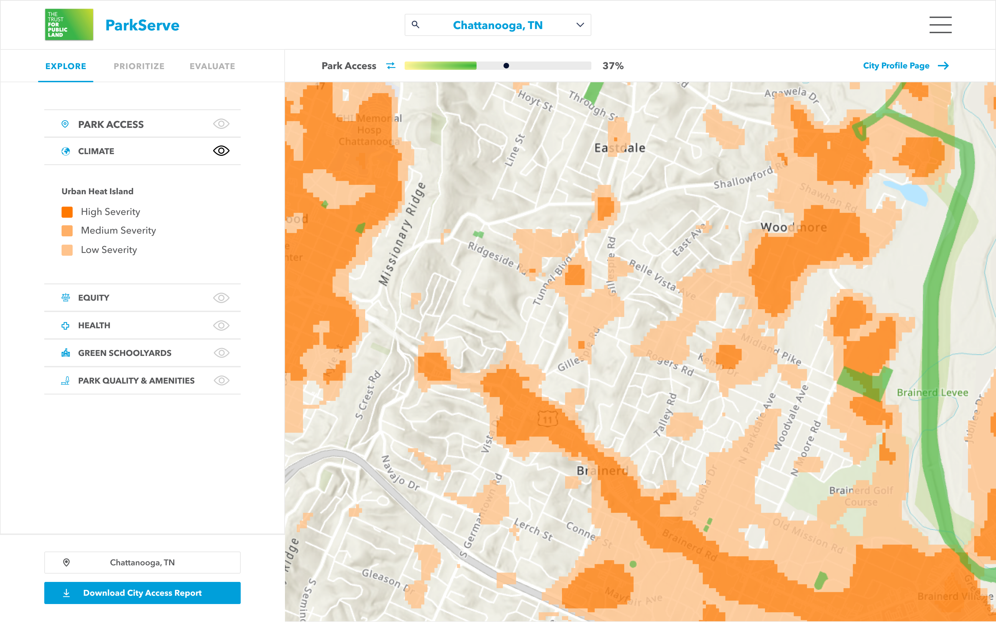Click the Equity scales icon
The image size is (996, 622).
65,298
